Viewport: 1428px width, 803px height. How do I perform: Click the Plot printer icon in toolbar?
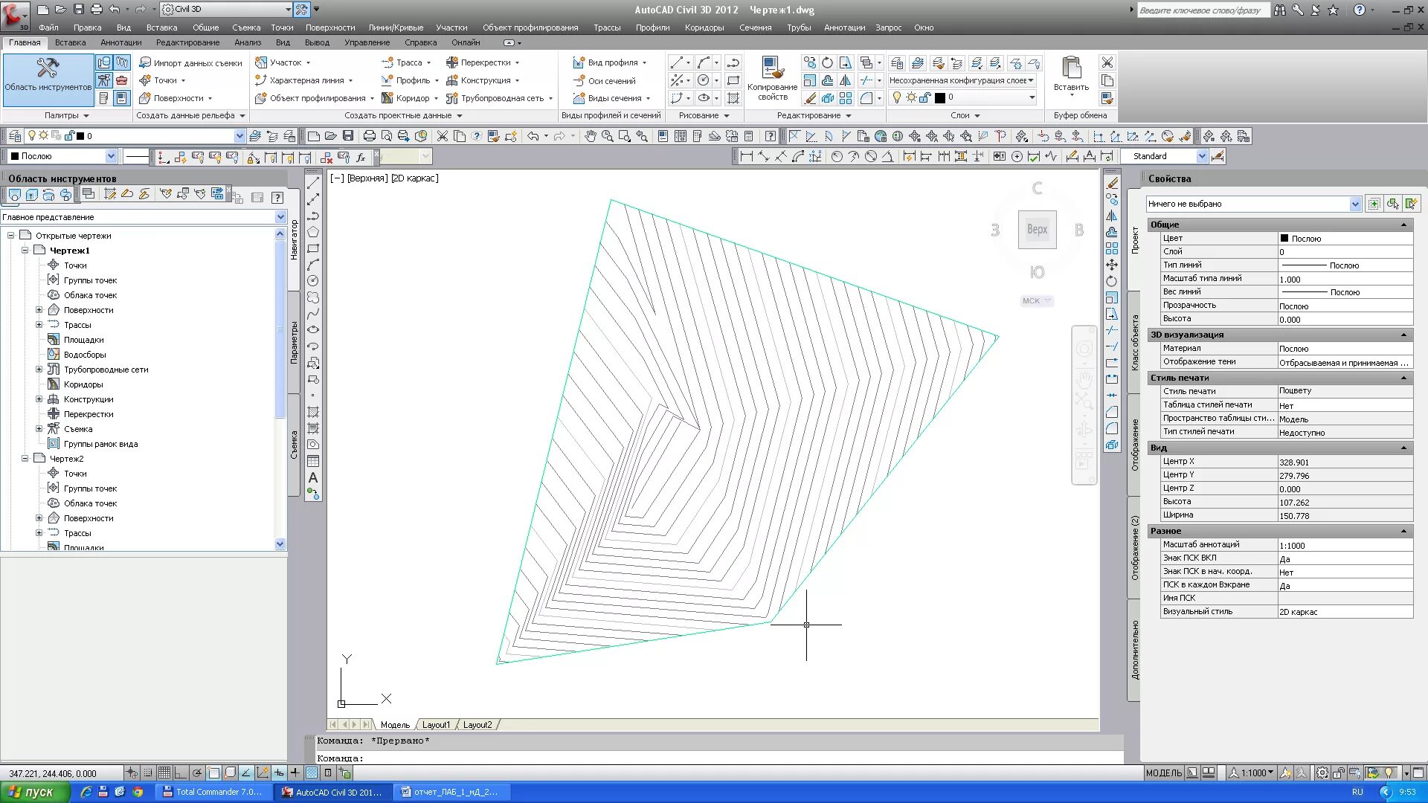pyautogui.click(x=369, y=136)
